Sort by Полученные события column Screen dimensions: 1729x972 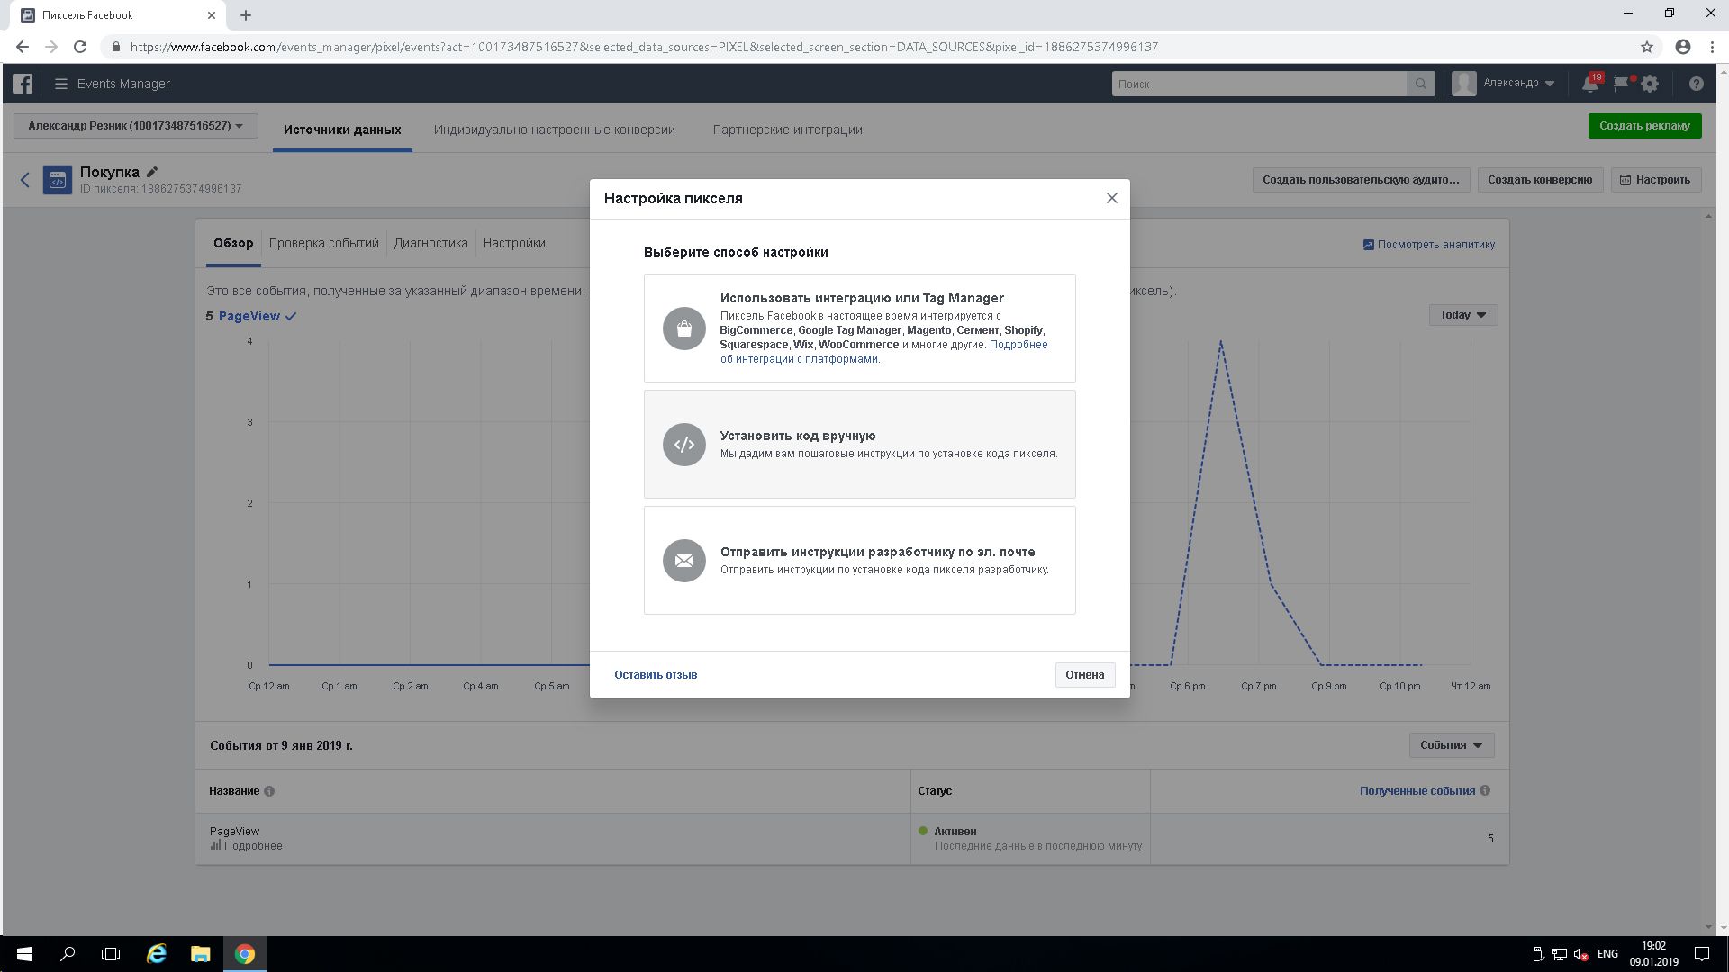click(x=1417, y=791)
